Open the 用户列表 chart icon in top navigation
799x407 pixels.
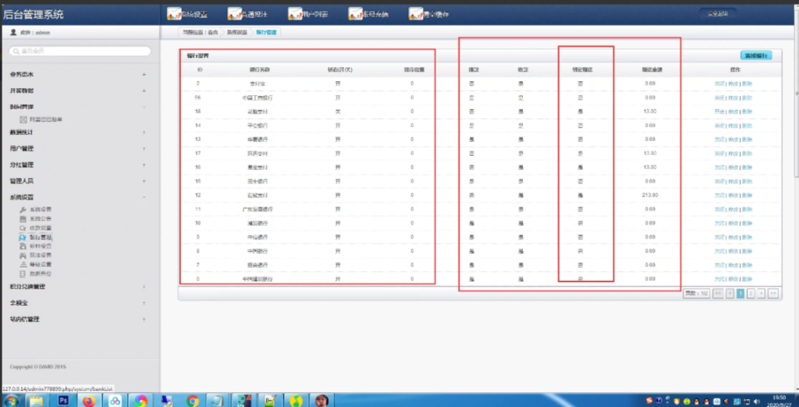[x=294, y=14]
